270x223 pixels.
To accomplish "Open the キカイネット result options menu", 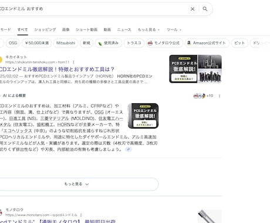I will (x=73, y=62).
